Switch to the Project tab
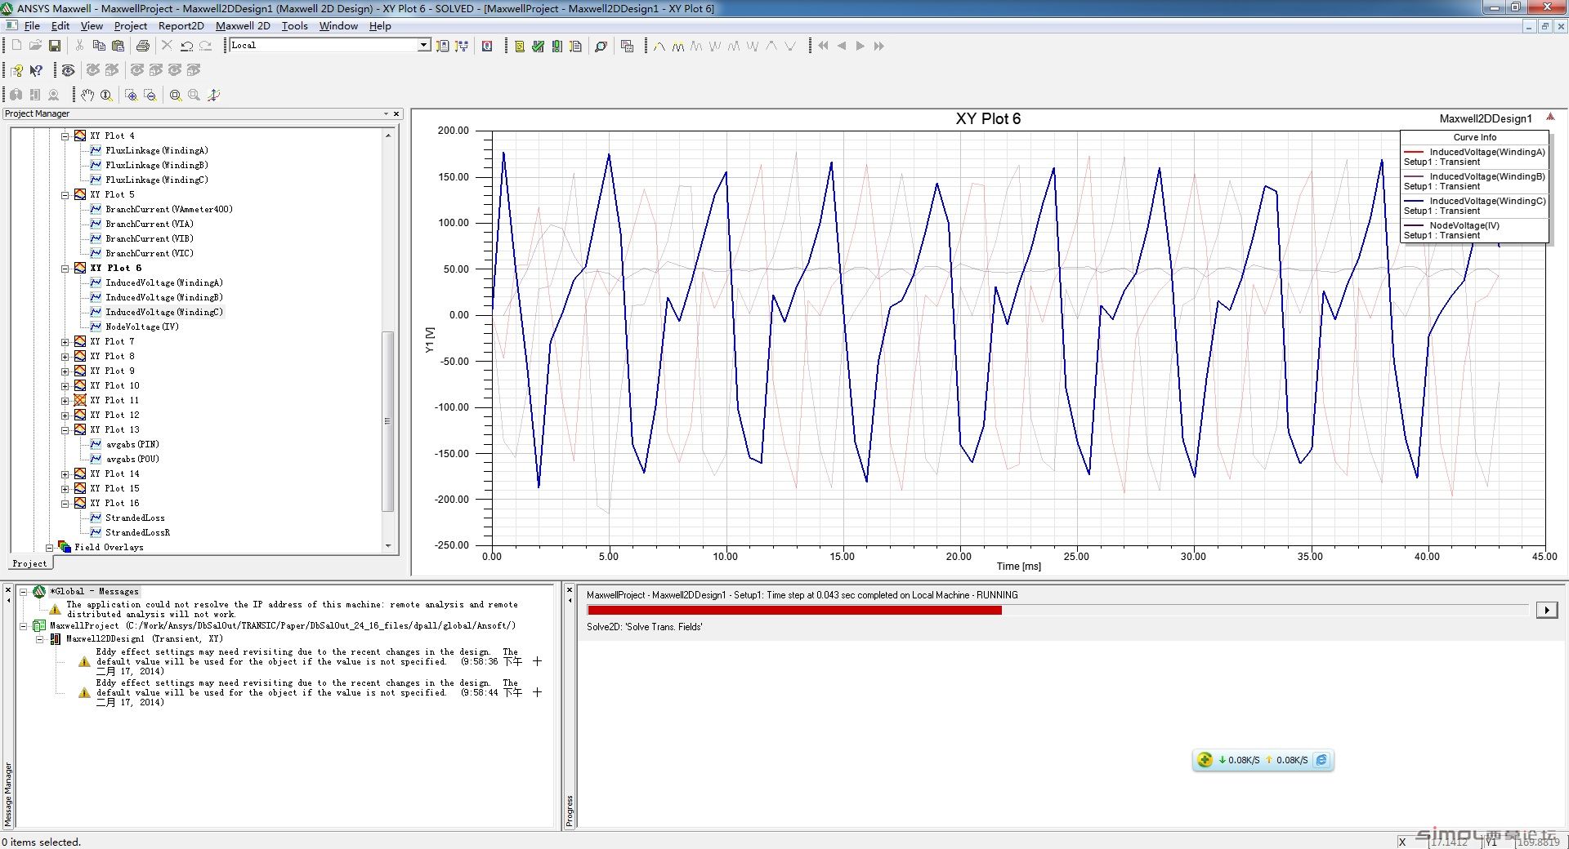 [30, 563]
